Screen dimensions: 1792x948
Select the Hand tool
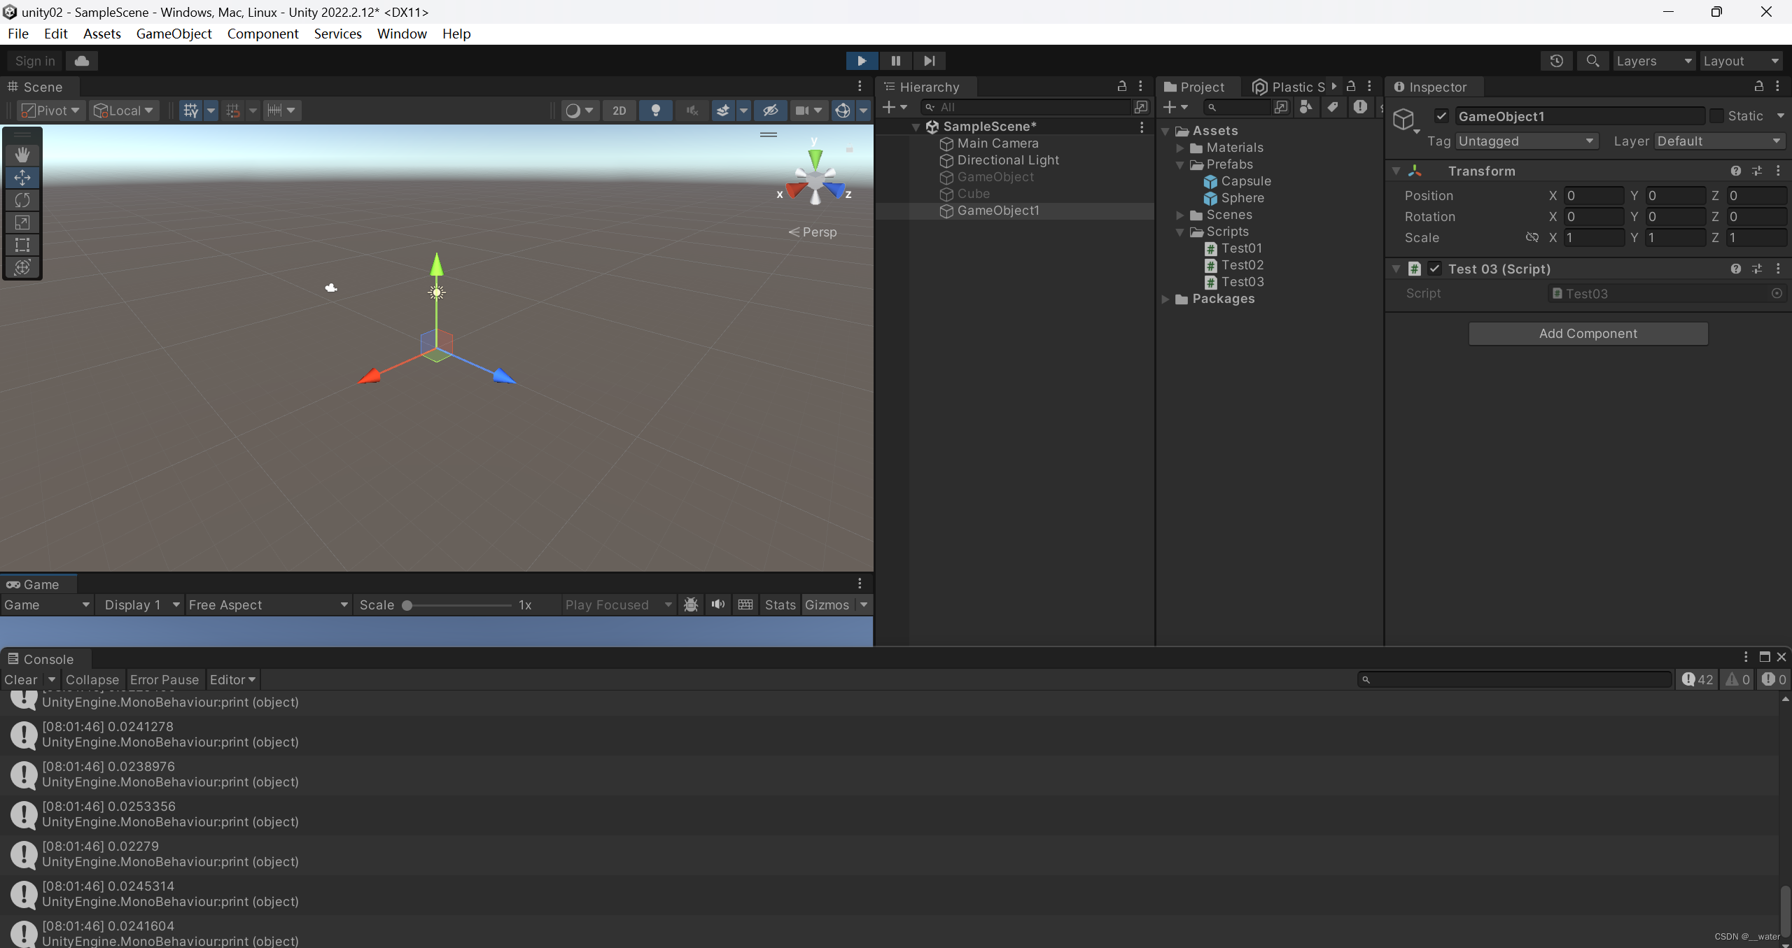tap(22, 155)
